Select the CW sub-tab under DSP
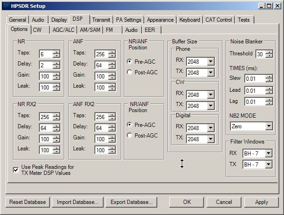The image size is (284, 215). (40, 30)
